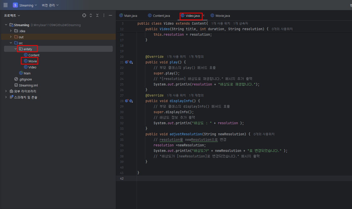Click the super.play(); code line

point(166,73)
